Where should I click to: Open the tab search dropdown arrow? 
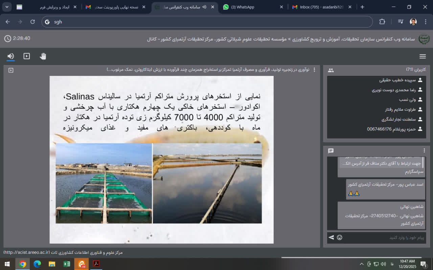(7, 7)
